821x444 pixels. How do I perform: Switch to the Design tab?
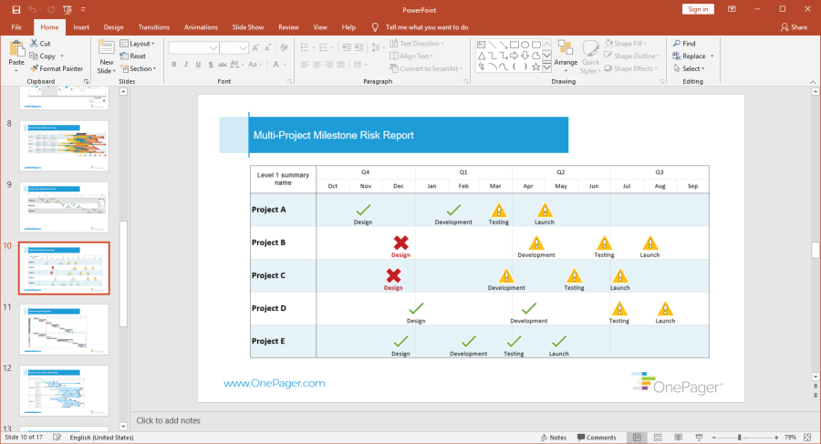(x=114, y=27)
